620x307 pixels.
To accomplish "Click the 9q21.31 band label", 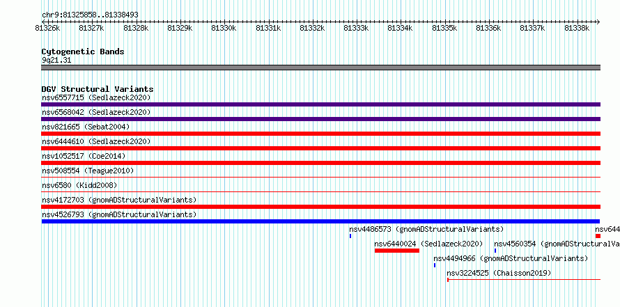I will (x=56, y=60).
